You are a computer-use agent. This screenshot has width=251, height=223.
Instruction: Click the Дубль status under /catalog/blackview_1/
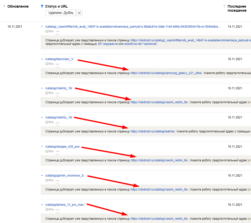coord(50,64)
